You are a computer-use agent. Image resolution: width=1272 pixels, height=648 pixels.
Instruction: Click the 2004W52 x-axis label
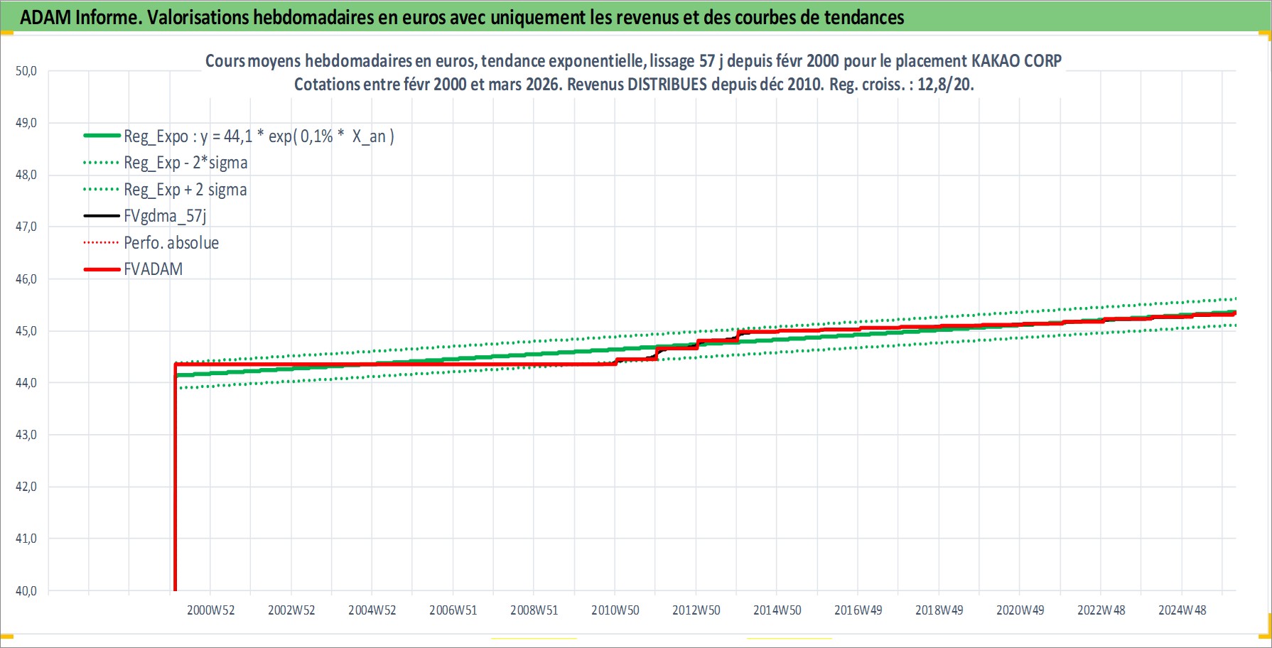pos(372,610)
